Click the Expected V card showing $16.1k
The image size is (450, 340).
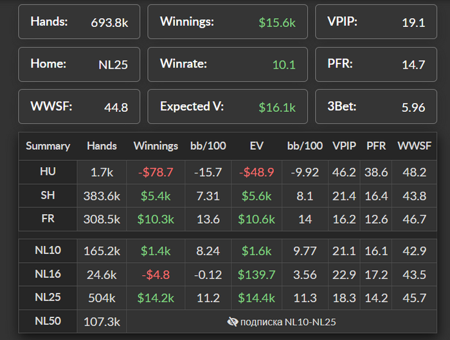pyautogui.click(x=228, y=106)
